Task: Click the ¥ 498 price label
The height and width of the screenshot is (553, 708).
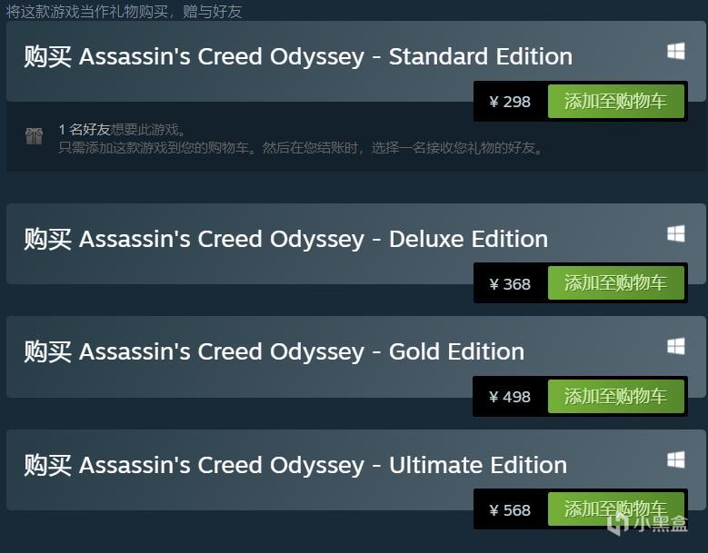Action: [510, 397]
